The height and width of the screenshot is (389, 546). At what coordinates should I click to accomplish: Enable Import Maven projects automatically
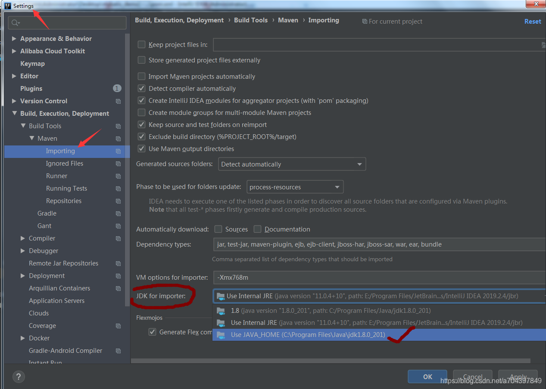coord(141,77)
